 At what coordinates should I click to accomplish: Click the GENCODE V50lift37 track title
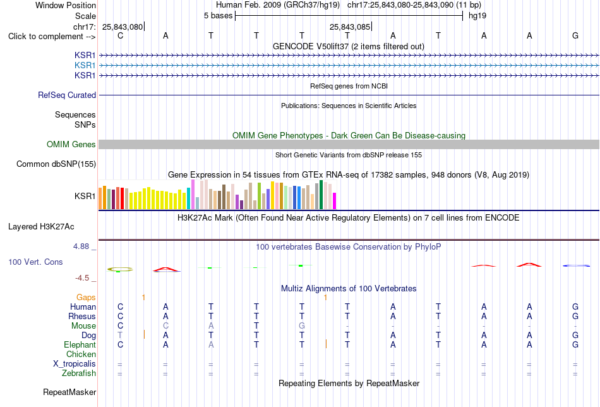click(x=348, y=46)
